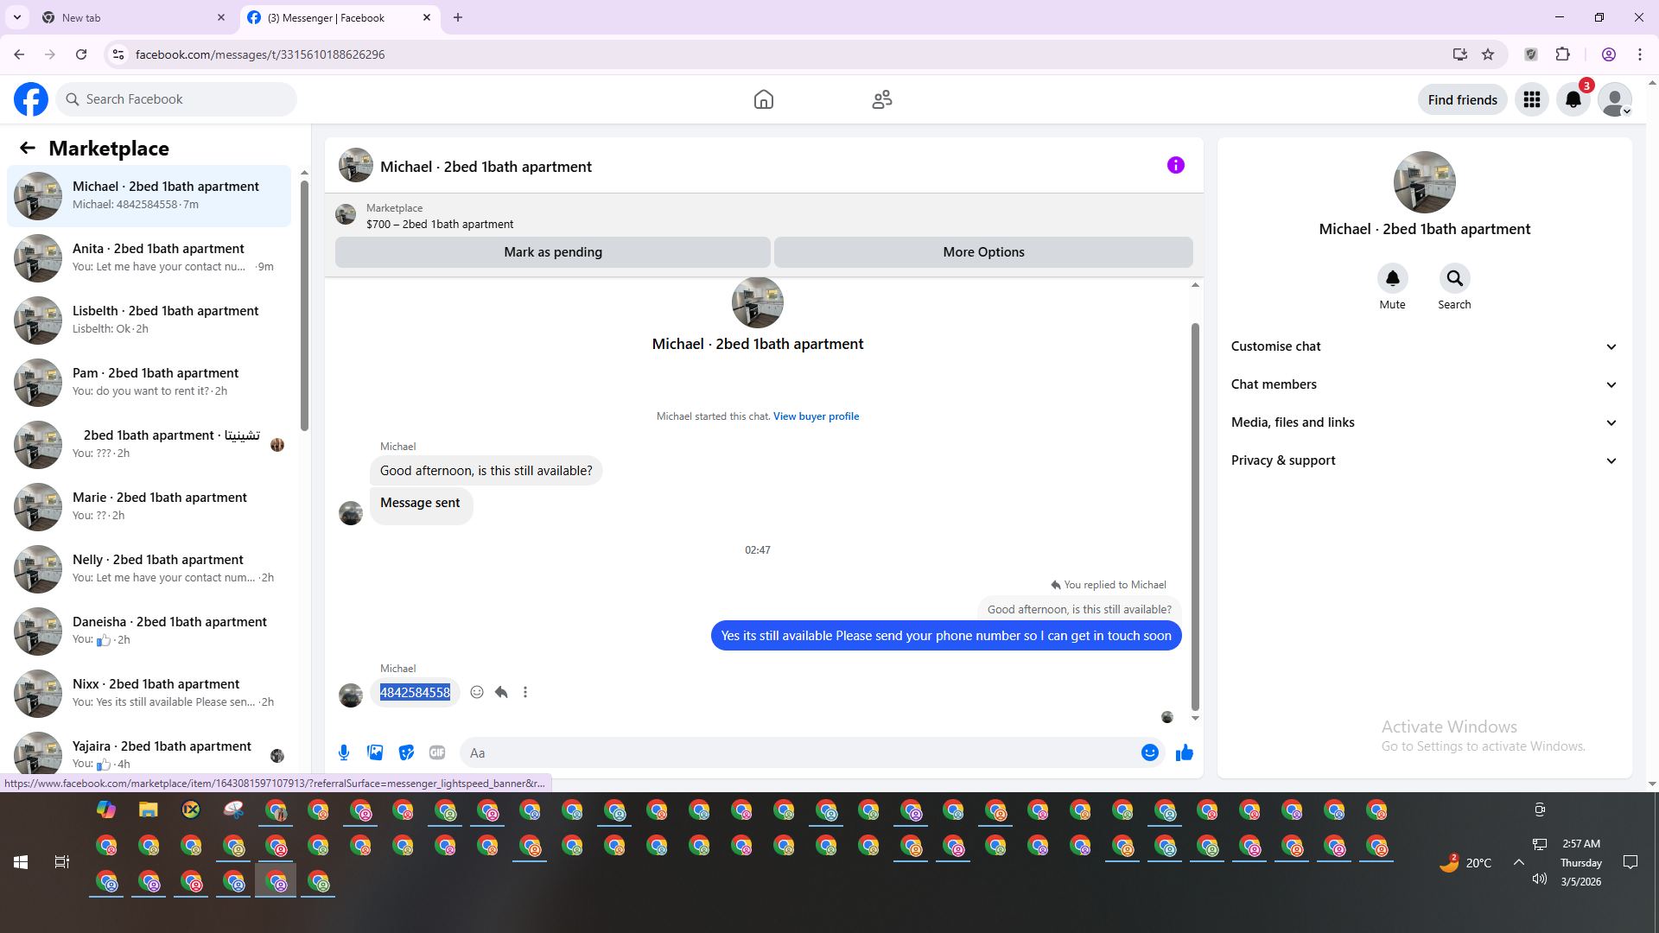Viewport: 1659px width, 933px height.
Task: Open Task View on the taskbar
Action: coord(62,862)
